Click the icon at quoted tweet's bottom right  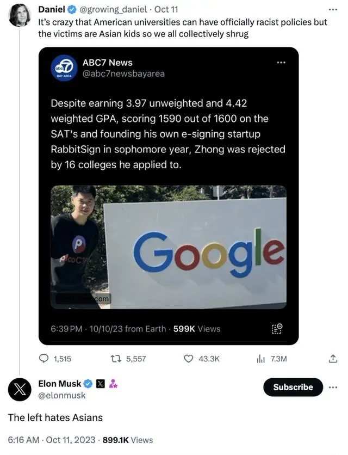(277, 329)
